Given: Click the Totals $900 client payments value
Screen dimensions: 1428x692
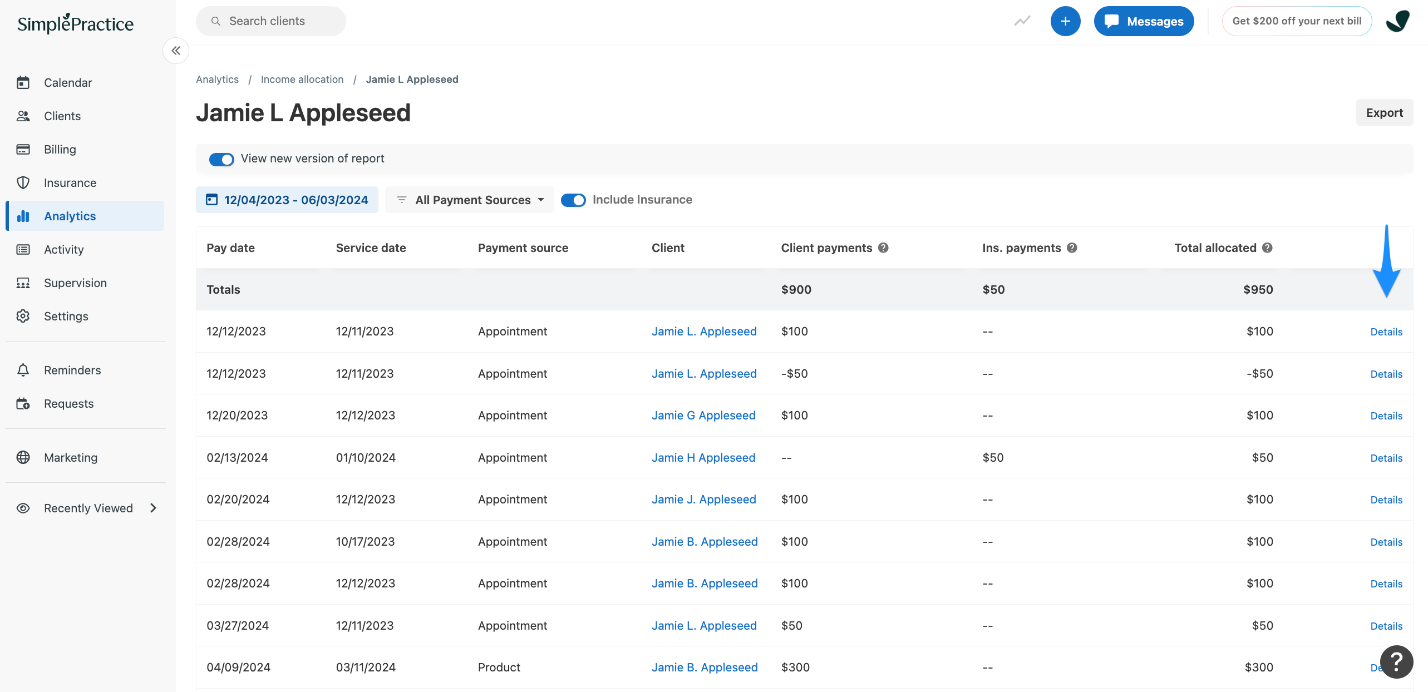Looking at the screenshot, I should (x=796, y=289).
